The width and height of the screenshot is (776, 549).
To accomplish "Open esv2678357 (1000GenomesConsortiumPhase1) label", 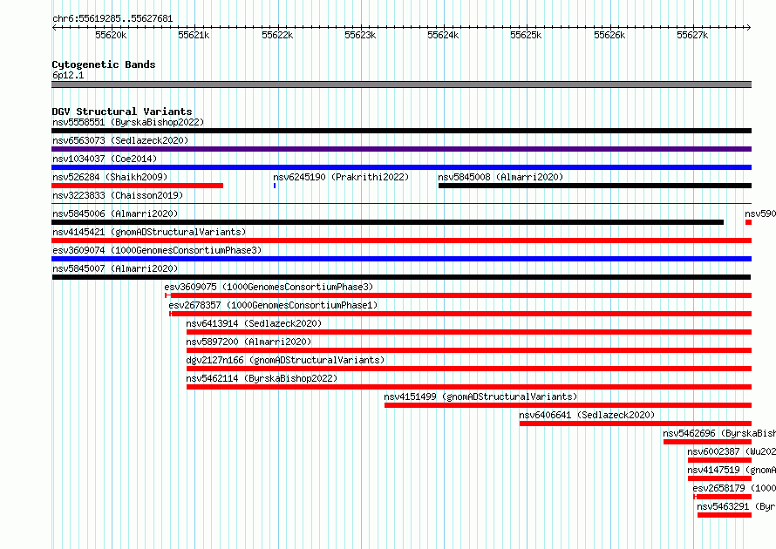I will click(273, 305).
